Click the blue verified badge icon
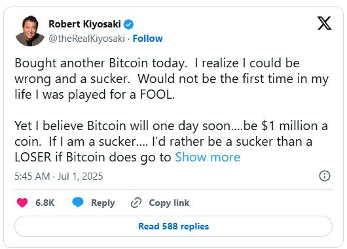The width and height of the screenshot is (347, 249). pos(128,24)
